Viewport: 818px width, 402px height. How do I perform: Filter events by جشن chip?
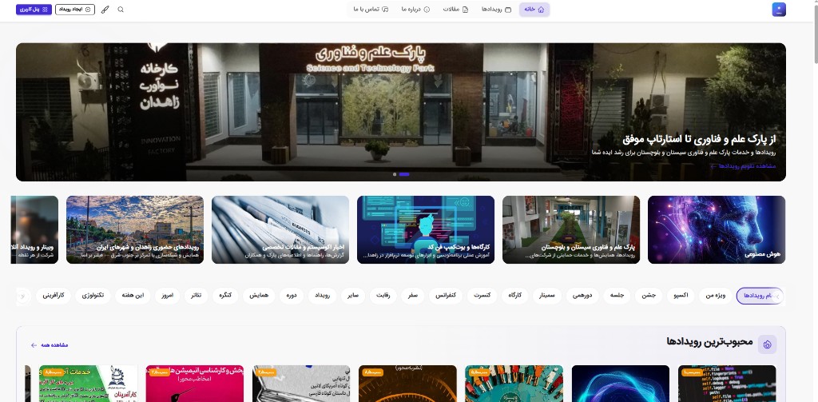pyautogui.click(x=648, y=296)
